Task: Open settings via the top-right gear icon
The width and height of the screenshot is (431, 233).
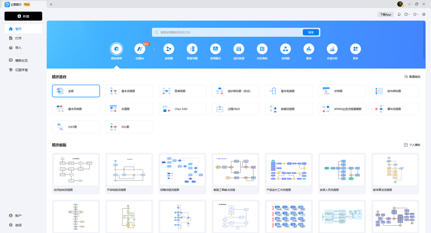Action: pos(424,15)
